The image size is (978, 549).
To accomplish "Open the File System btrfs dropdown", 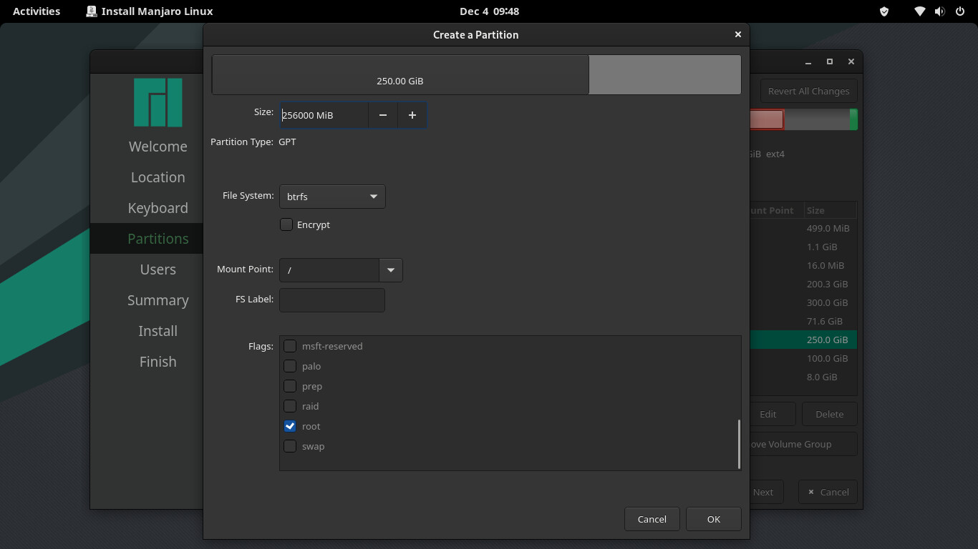I will click(x=332, y=197).
